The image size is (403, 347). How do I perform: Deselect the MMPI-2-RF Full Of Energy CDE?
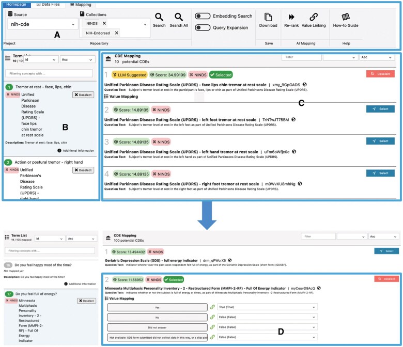click(386, 279)
